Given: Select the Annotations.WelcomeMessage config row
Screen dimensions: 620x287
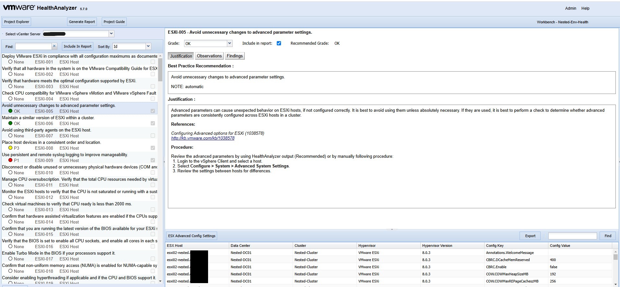Looking at the screenshot, I should coord(389,253).
